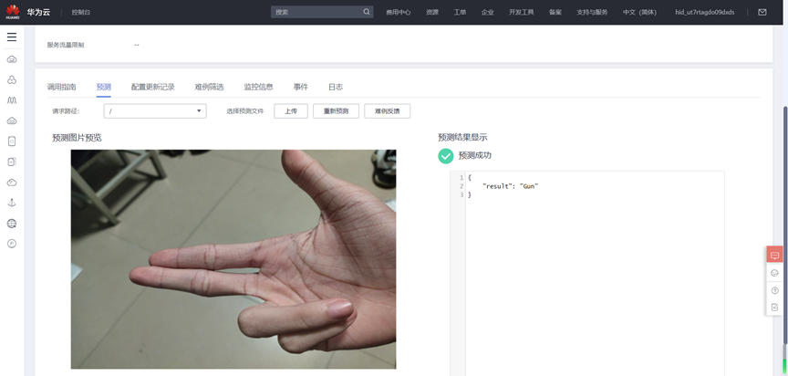Click the disk storage sidebar icon
The image size is (788, 376).
point(12,141)
